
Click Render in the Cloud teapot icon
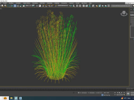point(106,6)
